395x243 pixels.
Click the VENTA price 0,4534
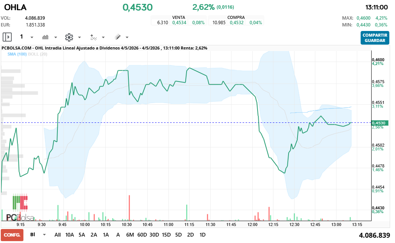point(179,23)
